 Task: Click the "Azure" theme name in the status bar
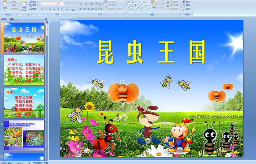[x=20, y=163]
